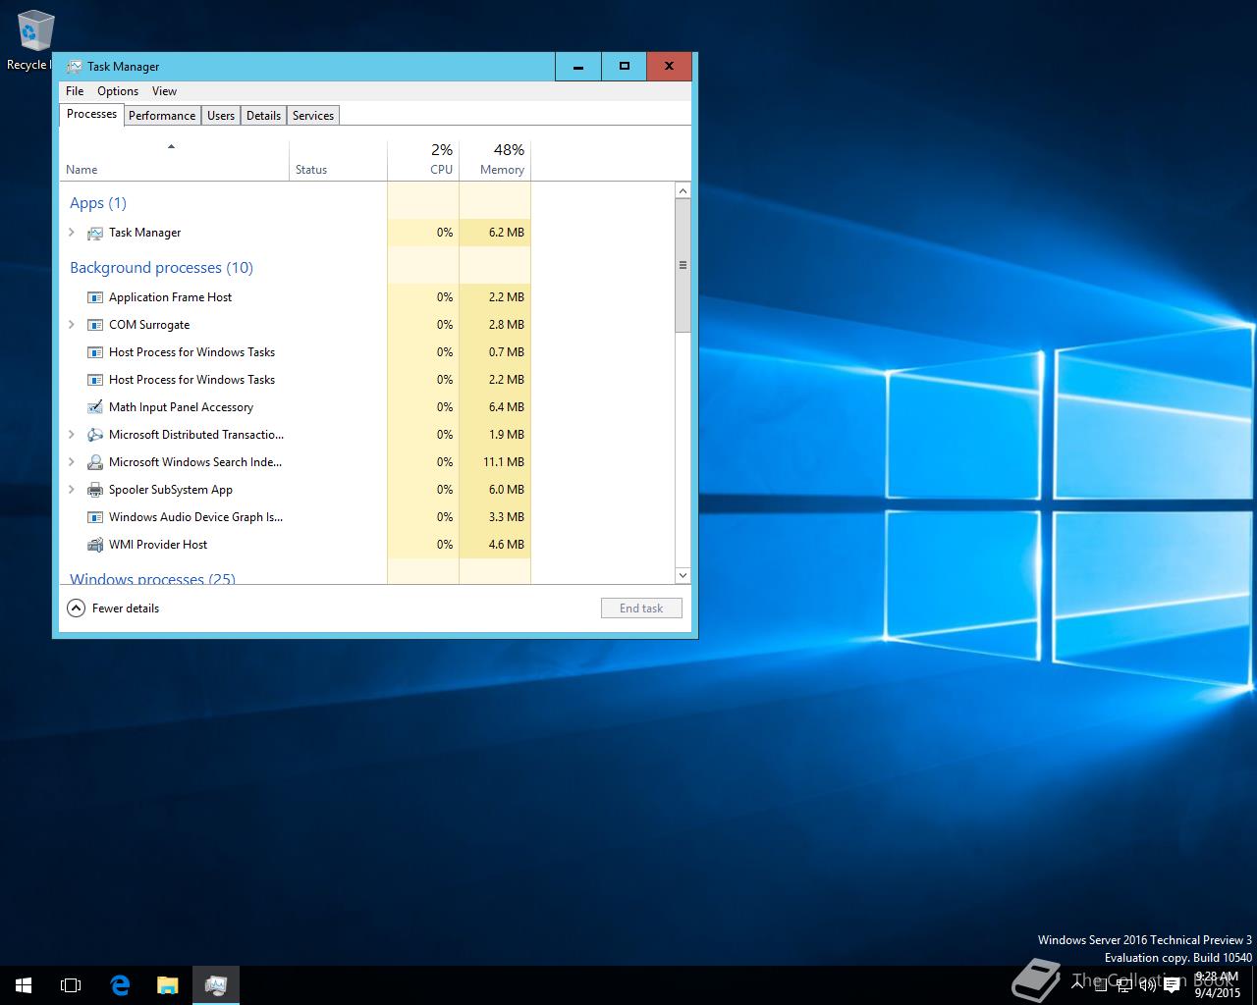Select the Application Frame Host process row
The image size is (1257, 1005).
[x=170, y=297]
